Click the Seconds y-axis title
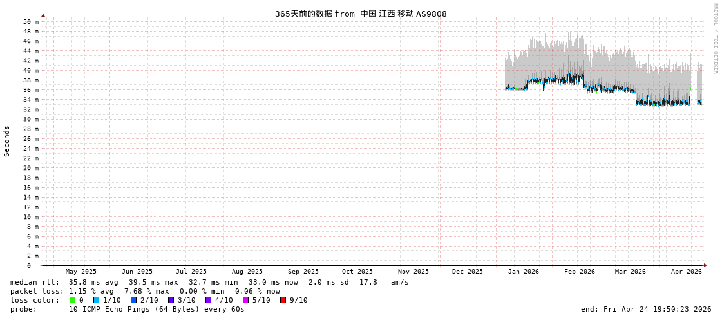 click(7, 141)
